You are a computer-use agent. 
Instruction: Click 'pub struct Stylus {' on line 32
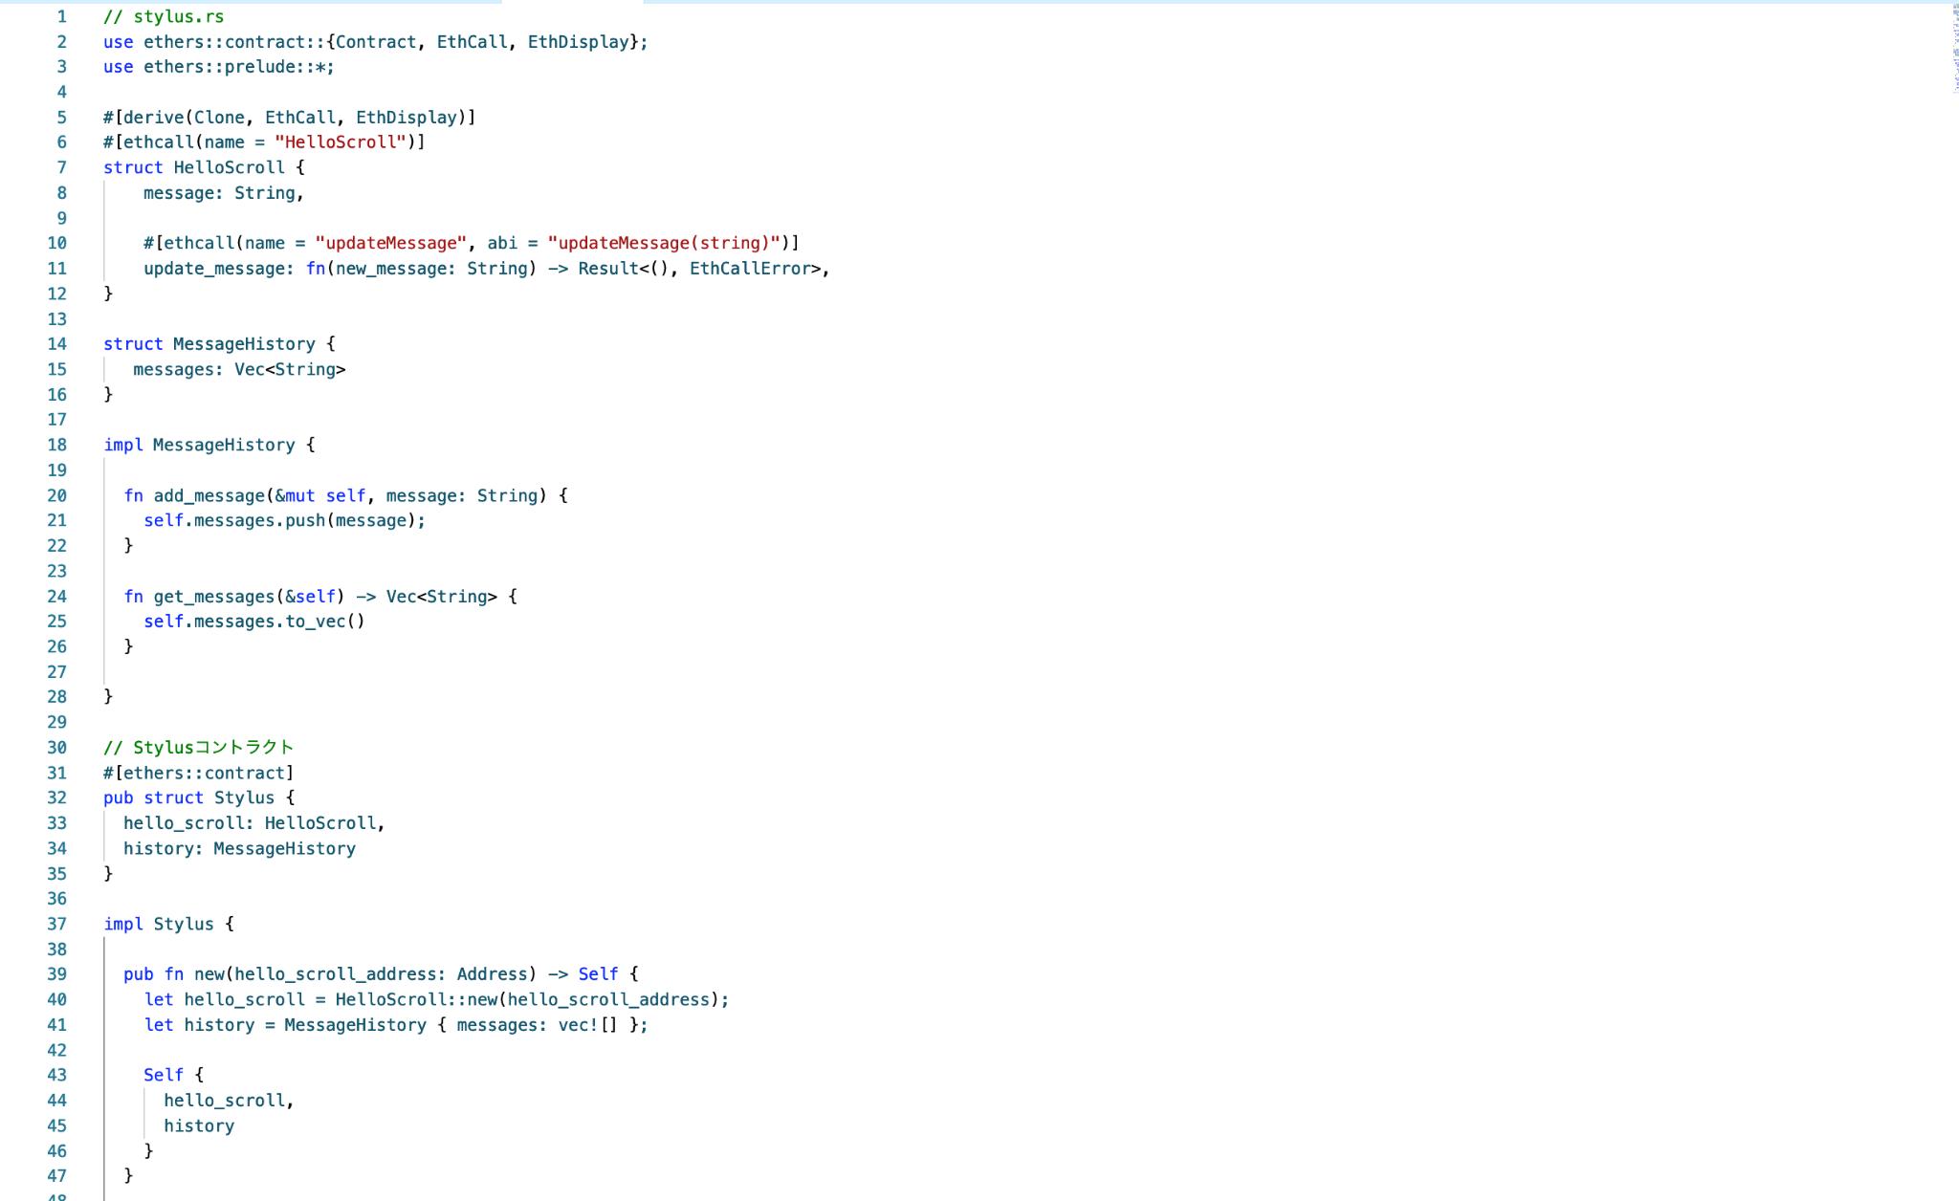point(199,797)
